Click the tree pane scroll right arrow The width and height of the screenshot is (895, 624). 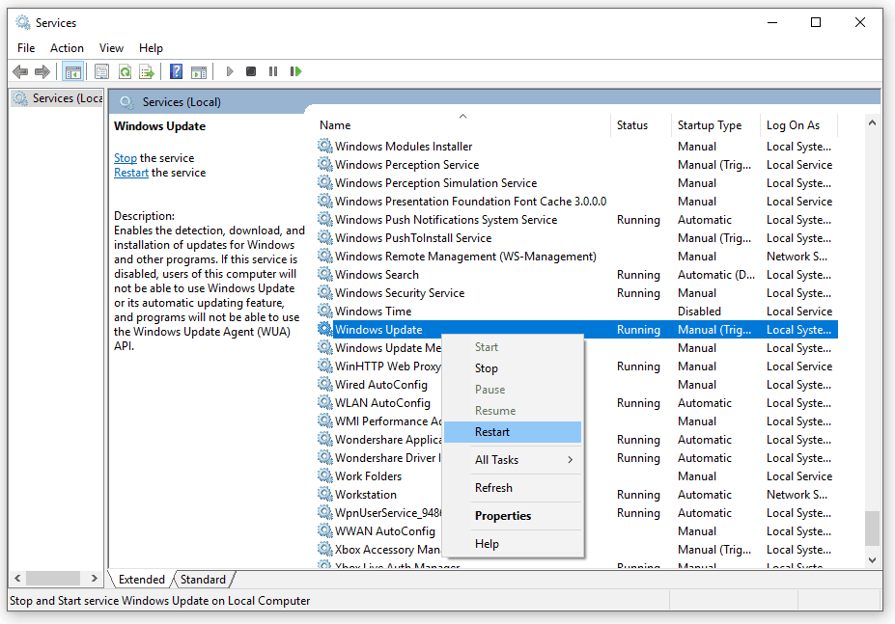point(95,579)
